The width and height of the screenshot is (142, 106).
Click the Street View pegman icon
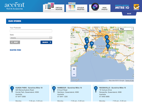click(x=73, y=30)
